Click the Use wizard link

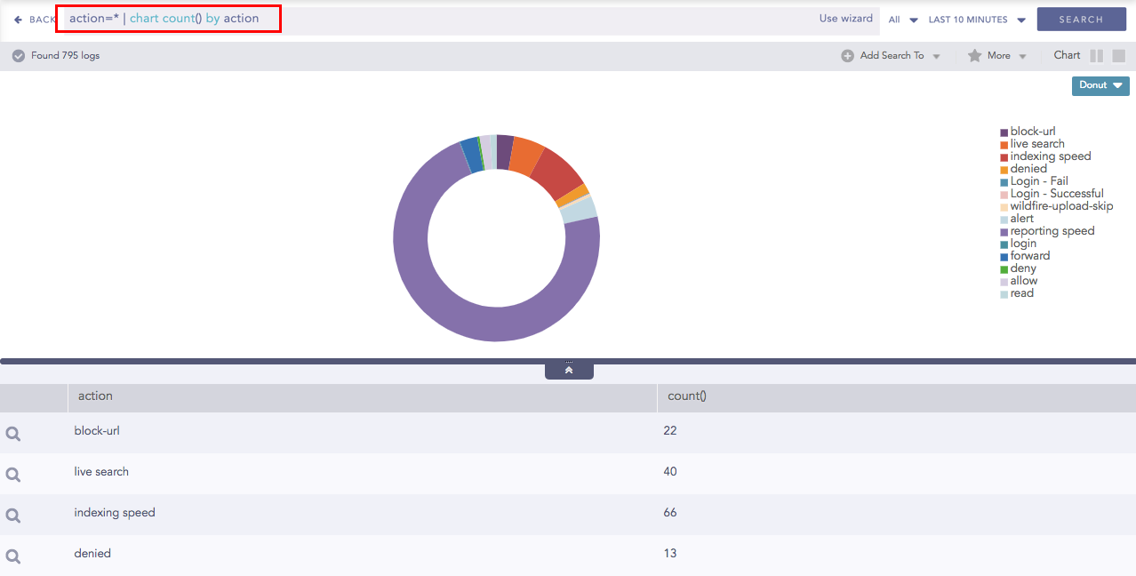pyautogui.click(x=845, y=19)
